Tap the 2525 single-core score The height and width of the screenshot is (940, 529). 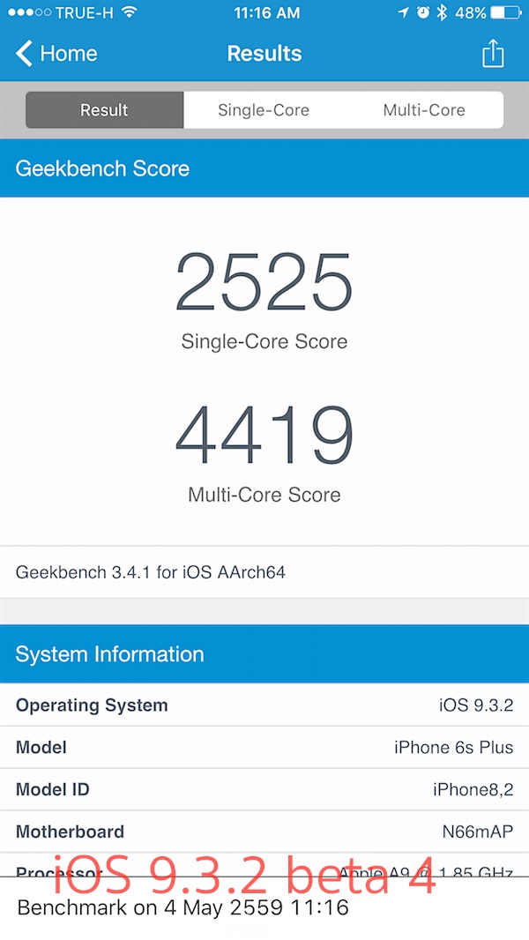(264, 281)
